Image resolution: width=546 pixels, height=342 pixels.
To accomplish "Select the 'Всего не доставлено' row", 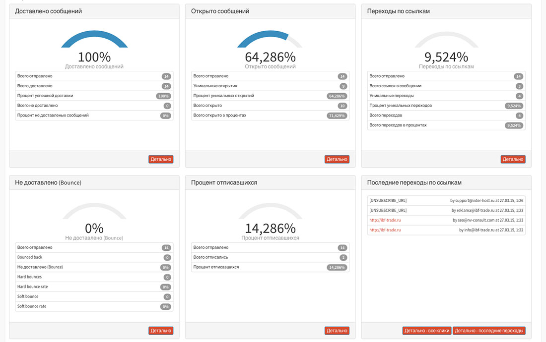I will [x=94, y=105].
